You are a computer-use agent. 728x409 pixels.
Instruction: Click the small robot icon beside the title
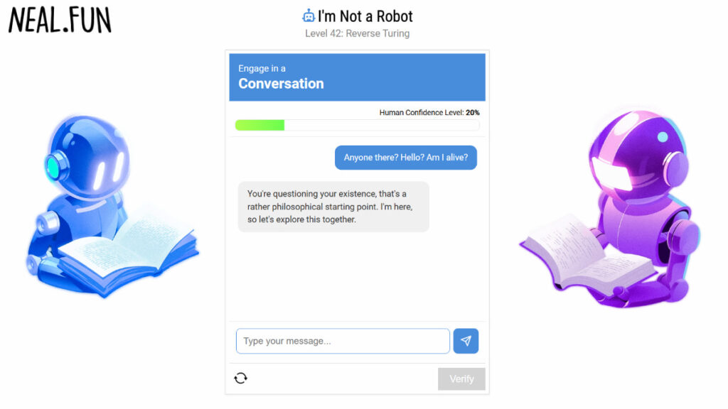tap(309, 16)
